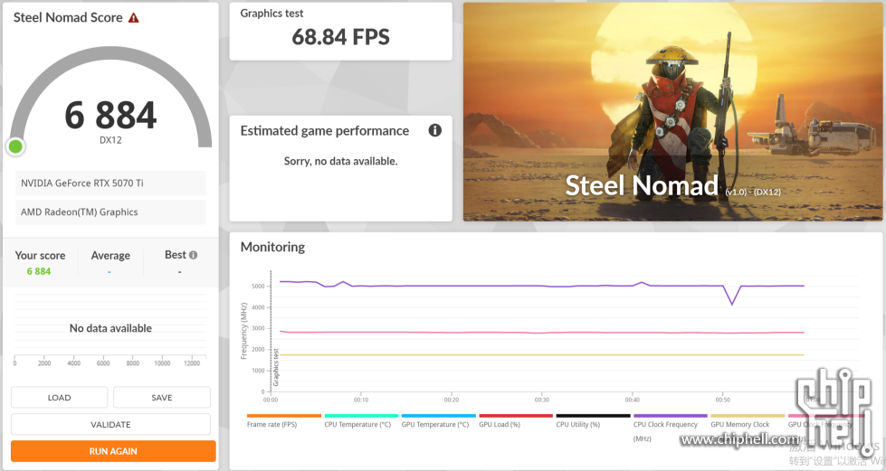This screenshot has height=471, width=886.
Task: Select the AMD Radeon(TM) Graphics entry
Action: 110,212
